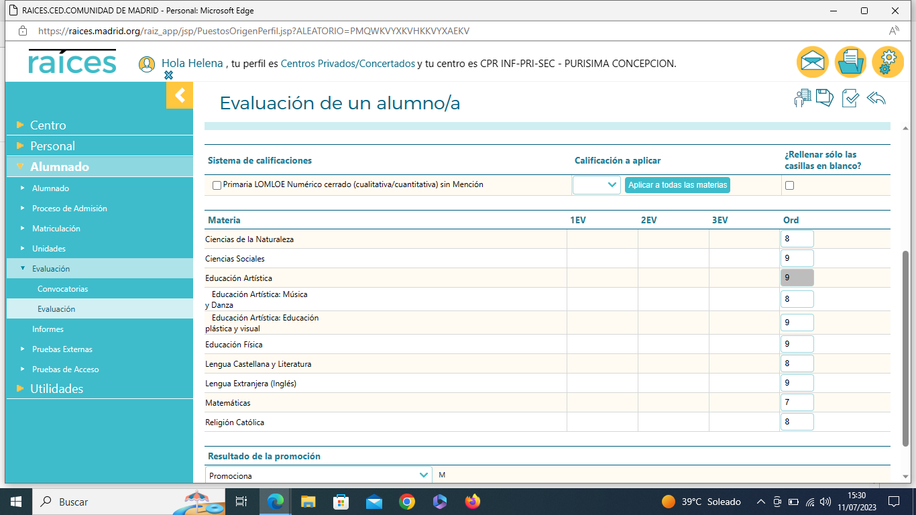Tick the Primaria LOMLOE Numérico cerrado checkbox
The height and width of the screenshot is (515, 916).
click(x=217, y=185)
